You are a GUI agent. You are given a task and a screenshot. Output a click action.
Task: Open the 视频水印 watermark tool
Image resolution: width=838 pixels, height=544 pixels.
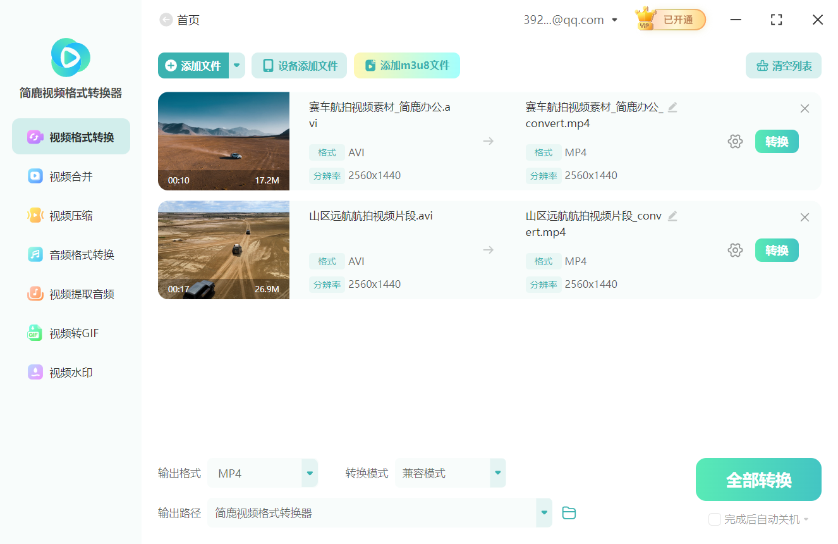click(x=70, y=372)
